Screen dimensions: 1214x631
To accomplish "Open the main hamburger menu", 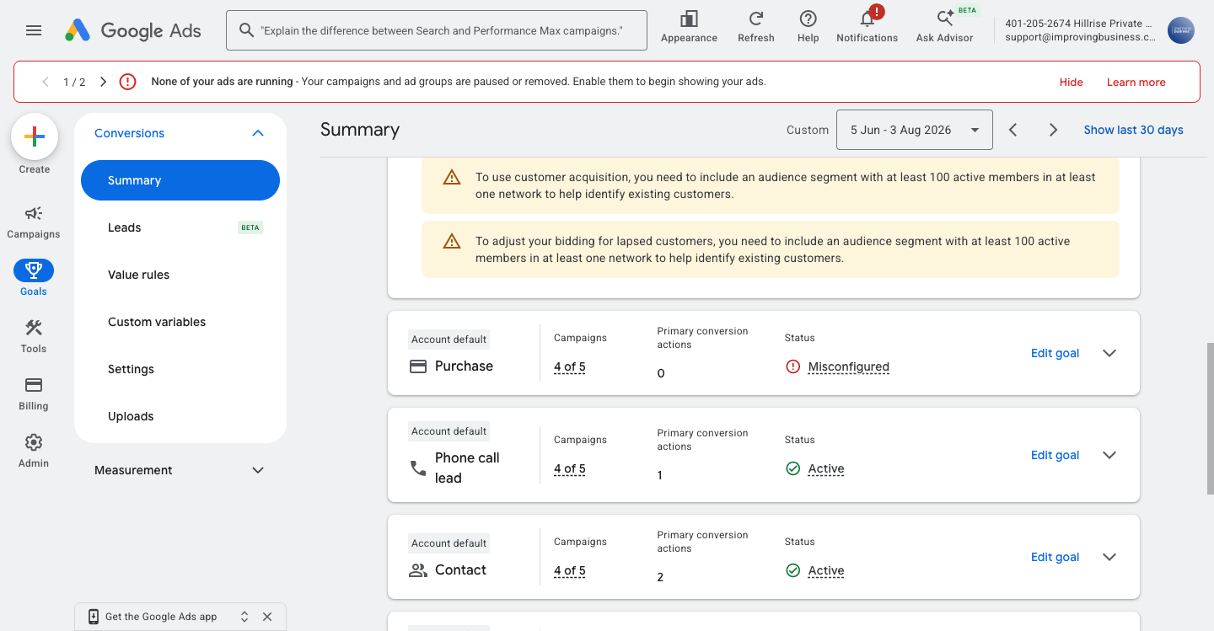I will 34,30.
